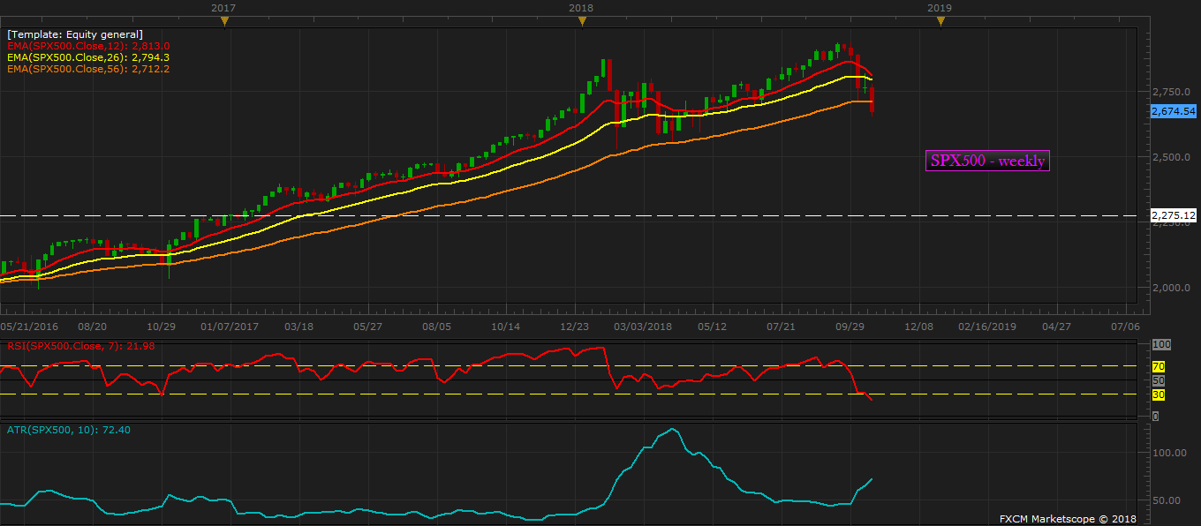This screenshot has height=526, width=1201.
Task: Click the 2017 year marker triangle
Action: click(224, 22)
